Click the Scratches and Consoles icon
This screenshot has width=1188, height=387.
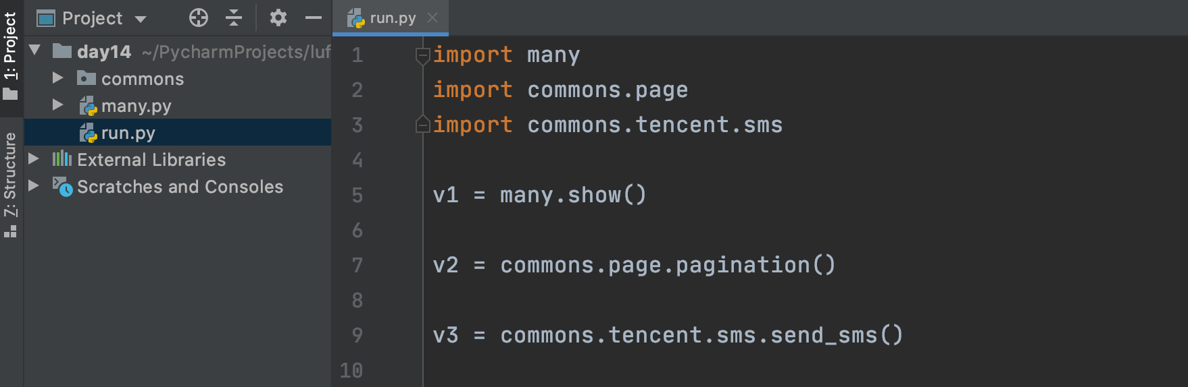click(63, 187)
